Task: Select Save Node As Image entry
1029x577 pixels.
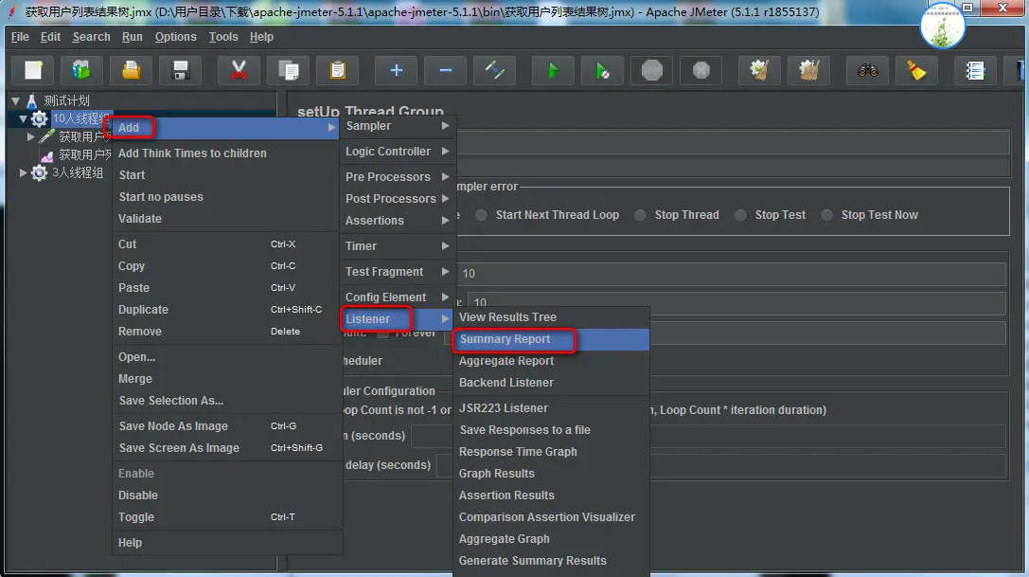Action: click(226, 425)
